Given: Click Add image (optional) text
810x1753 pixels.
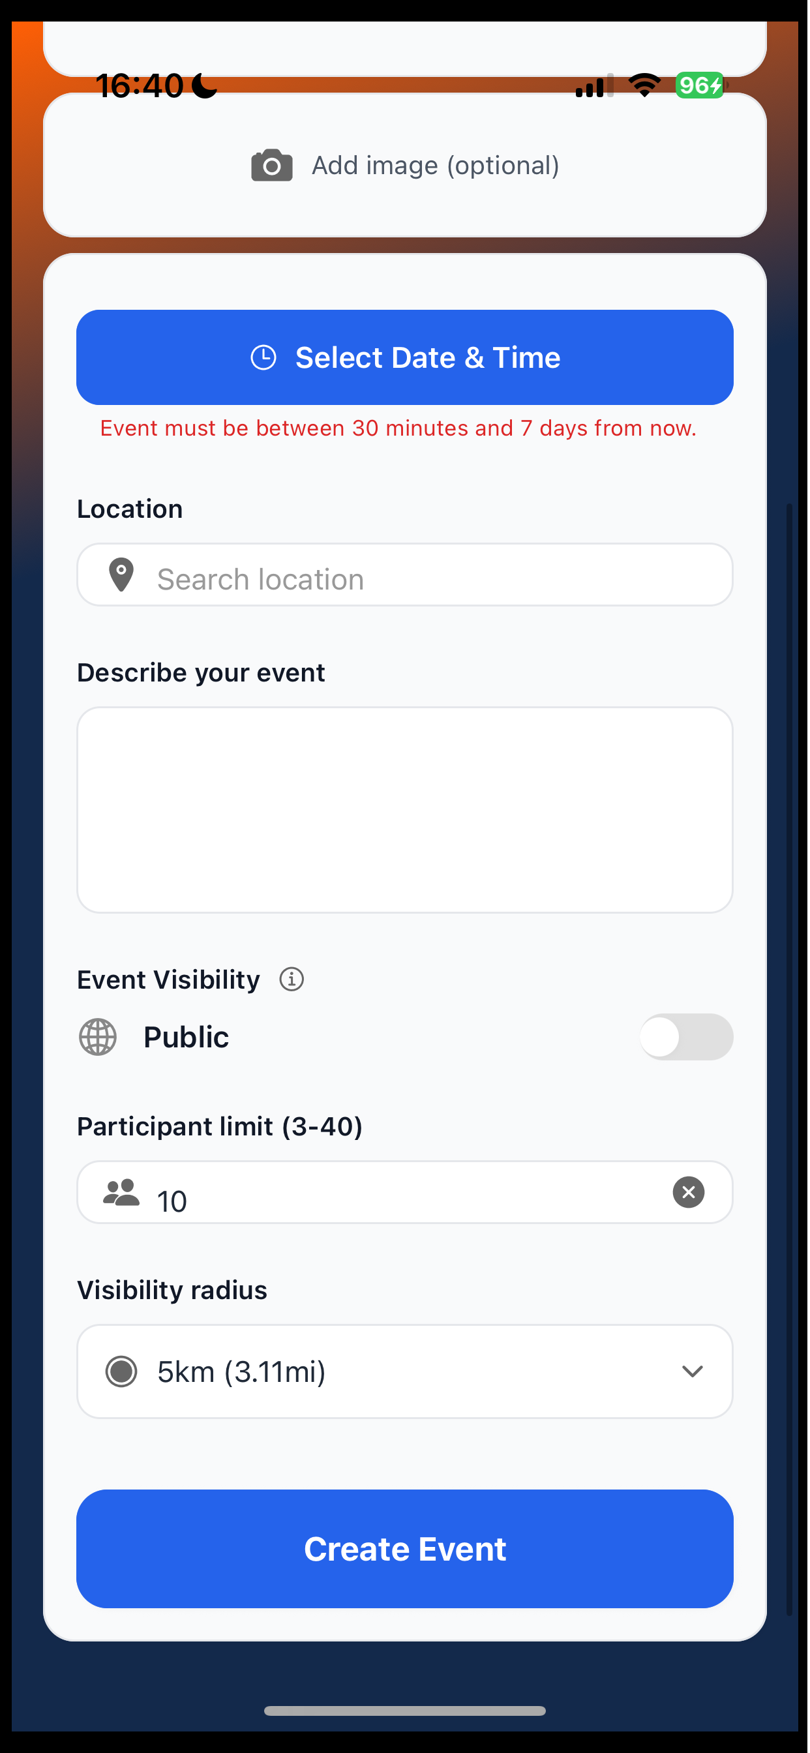Looking at the screenshot, I should (x=436, y=166).
